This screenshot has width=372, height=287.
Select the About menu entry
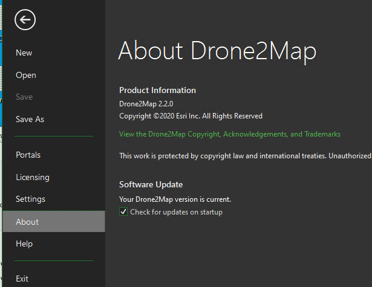tap(54, 222)
